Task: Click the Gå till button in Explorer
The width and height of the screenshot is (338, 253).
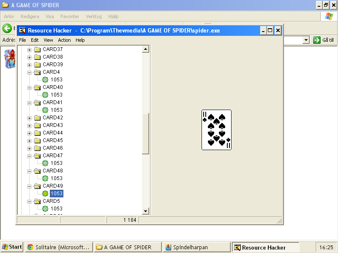Action: tap(324, 40)
